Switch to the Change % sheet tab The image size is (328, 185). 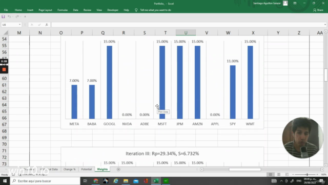[70, 169]
